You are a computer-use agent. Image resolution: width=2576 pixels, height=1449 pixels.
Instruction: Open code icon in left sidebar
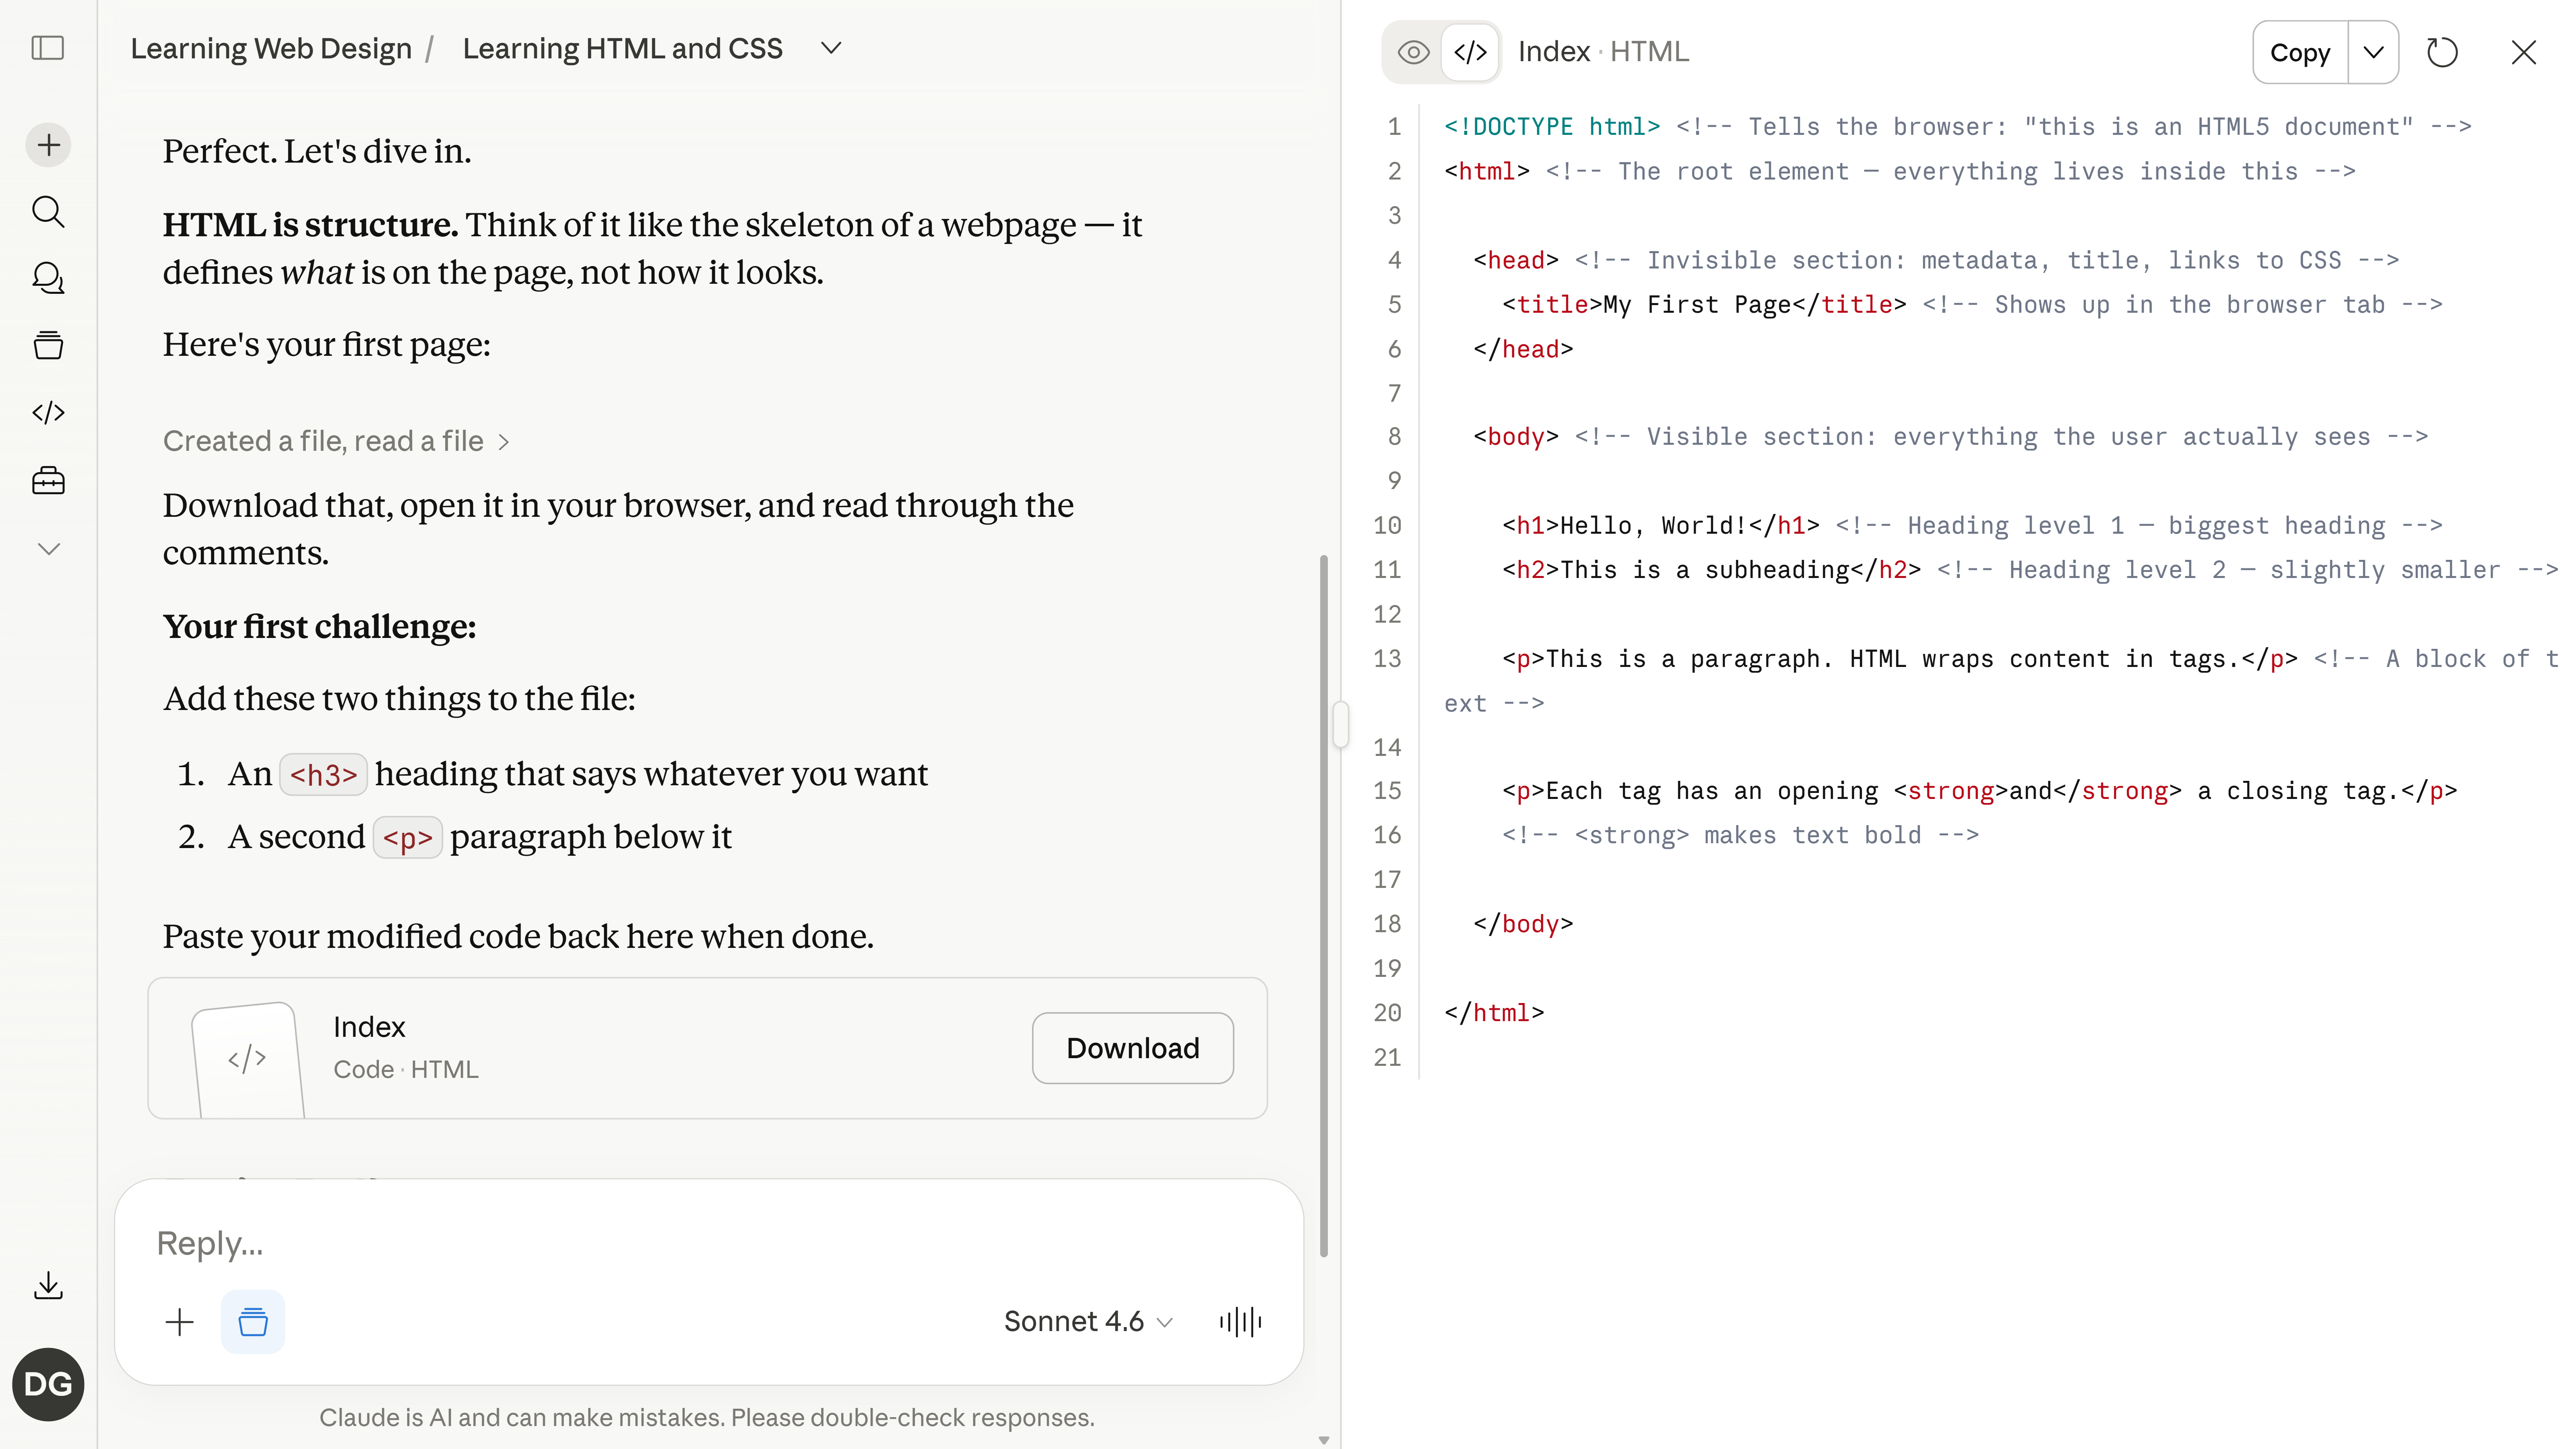click(x=48, y=413)
